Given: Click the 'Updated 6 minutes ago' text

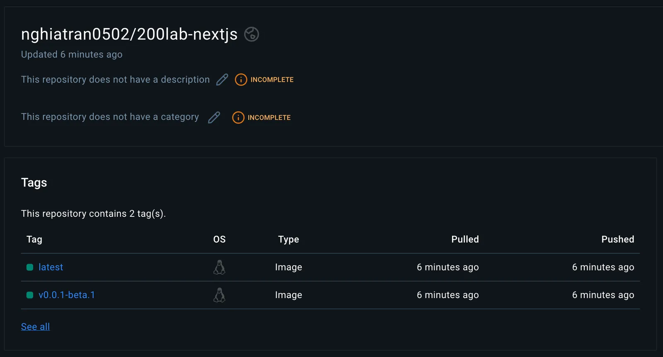Looking at the screenshot, I should pyautogui.click(x=72, y=54).
